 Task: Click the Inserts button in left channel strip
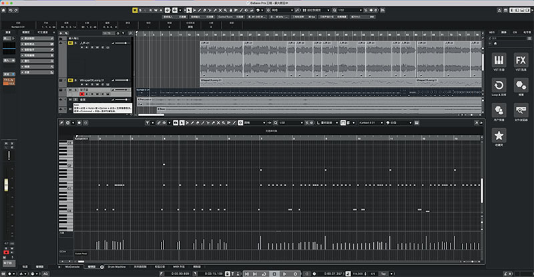9,60
